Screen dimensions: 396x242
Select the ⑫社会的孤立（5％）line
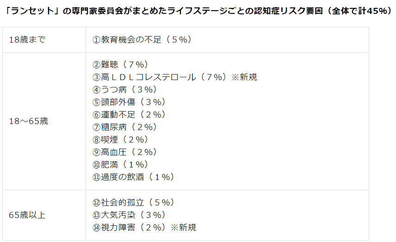(x=133, y=203)
